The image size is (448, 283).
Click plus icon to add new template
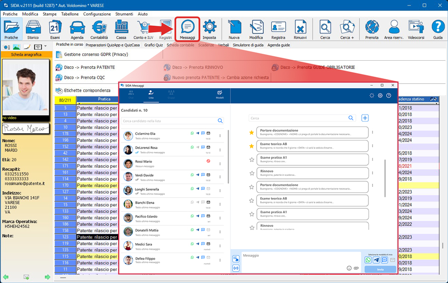365,118
